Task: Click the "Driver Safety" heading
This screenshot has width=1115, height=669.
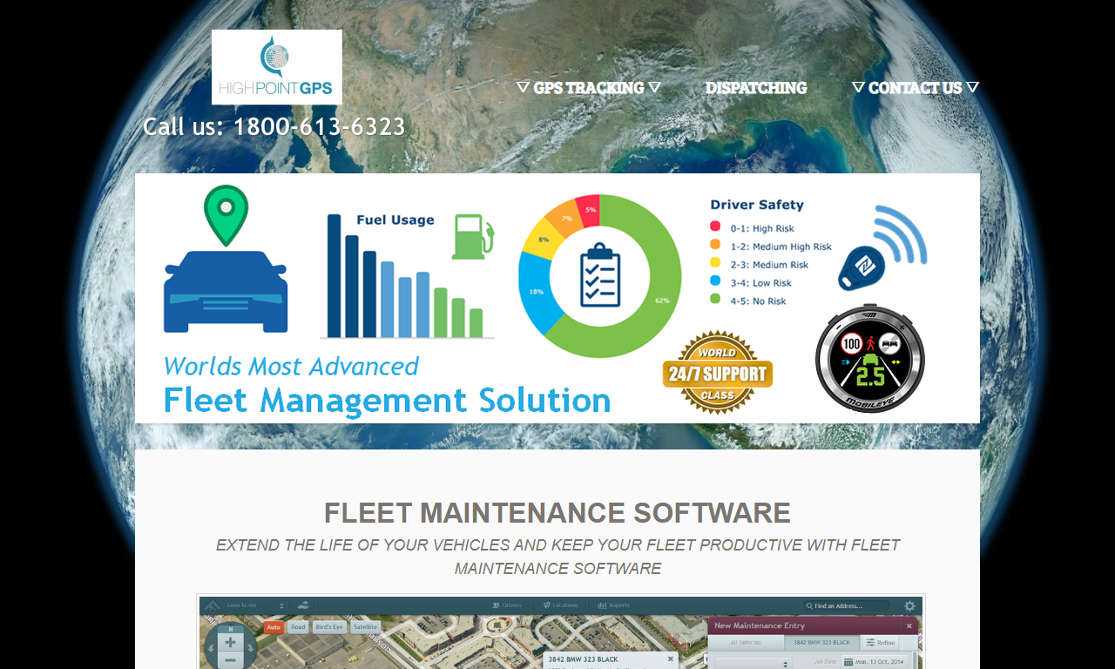Action: point(757,205)
